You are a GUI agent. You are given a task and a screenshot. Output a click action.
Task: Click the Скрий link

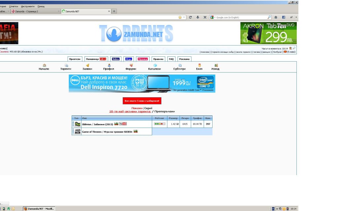coord(148,108)
